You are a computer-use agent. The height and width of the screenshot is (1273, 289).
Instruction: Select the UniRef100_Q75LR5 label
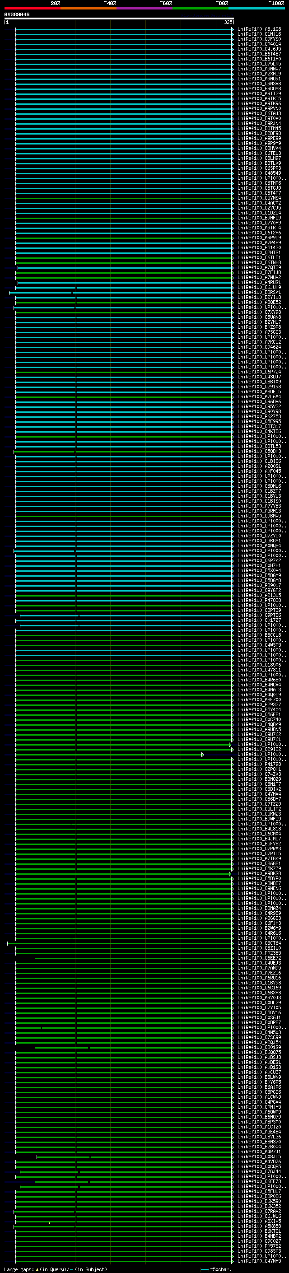(x=259, y=64)
